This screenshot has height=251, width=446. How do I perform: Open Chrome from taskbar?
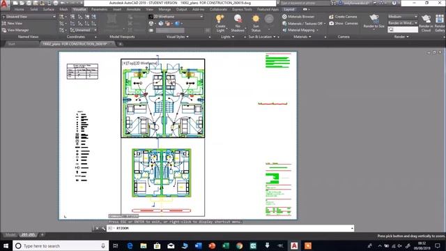pos(240,245)
